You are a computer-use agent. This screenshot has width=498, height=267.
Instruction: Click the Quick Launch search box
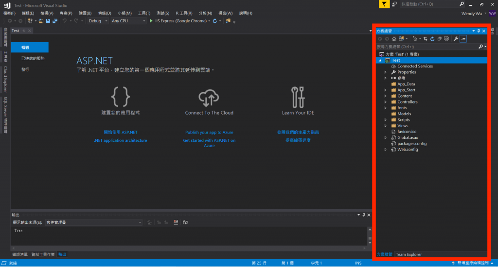[x=429, y=4]
